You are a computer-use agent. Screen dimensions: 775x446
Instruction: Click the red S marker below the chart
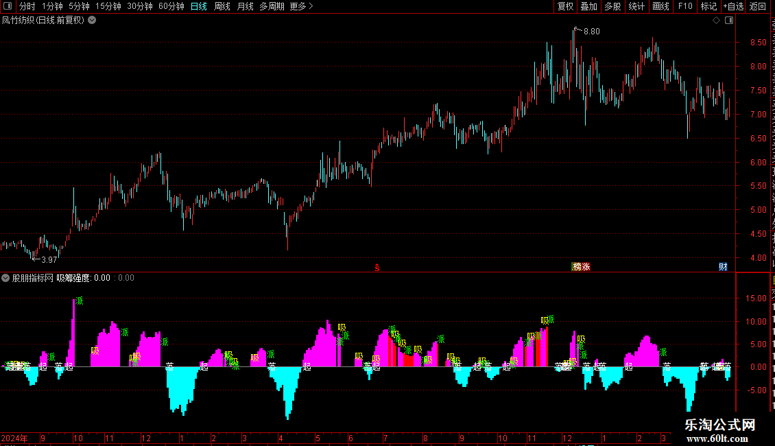377,268
